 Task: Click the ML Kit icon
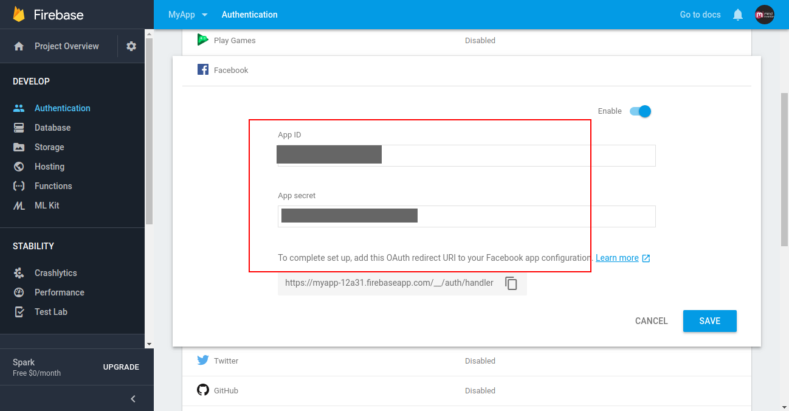19,206
